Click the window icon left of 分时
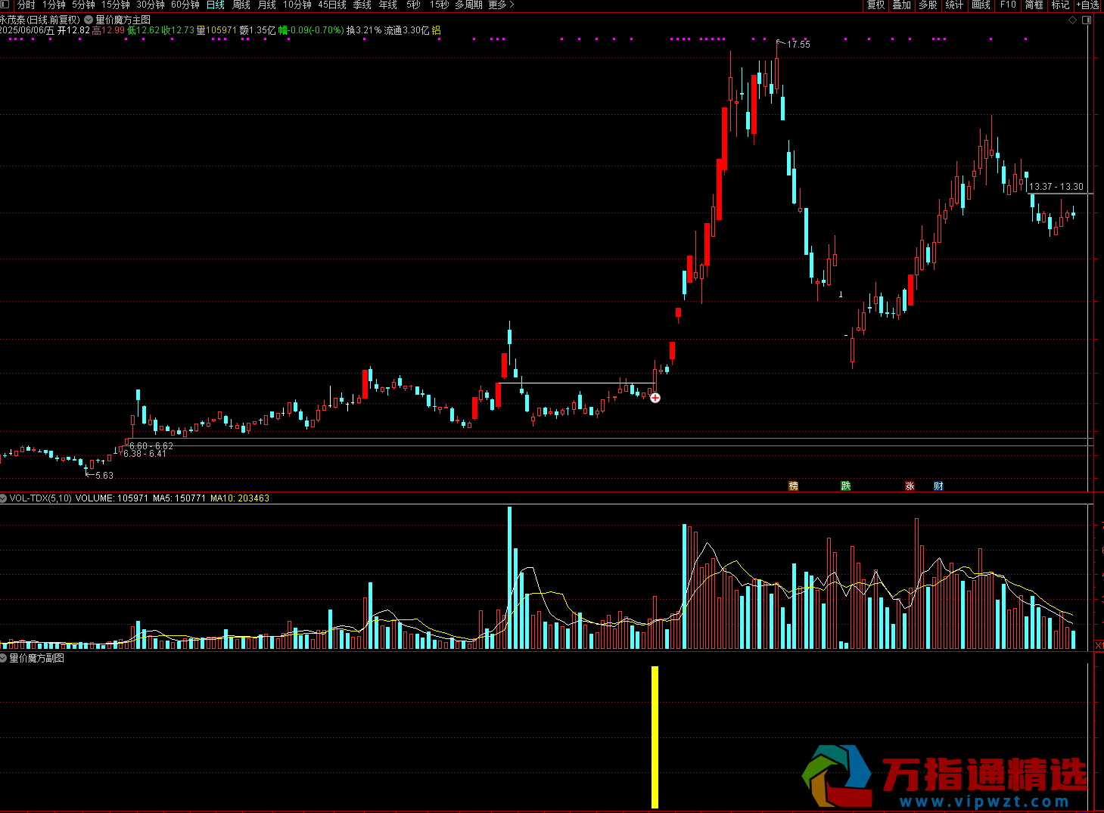This screenshot has height=813, width=1104. point(6,5)
